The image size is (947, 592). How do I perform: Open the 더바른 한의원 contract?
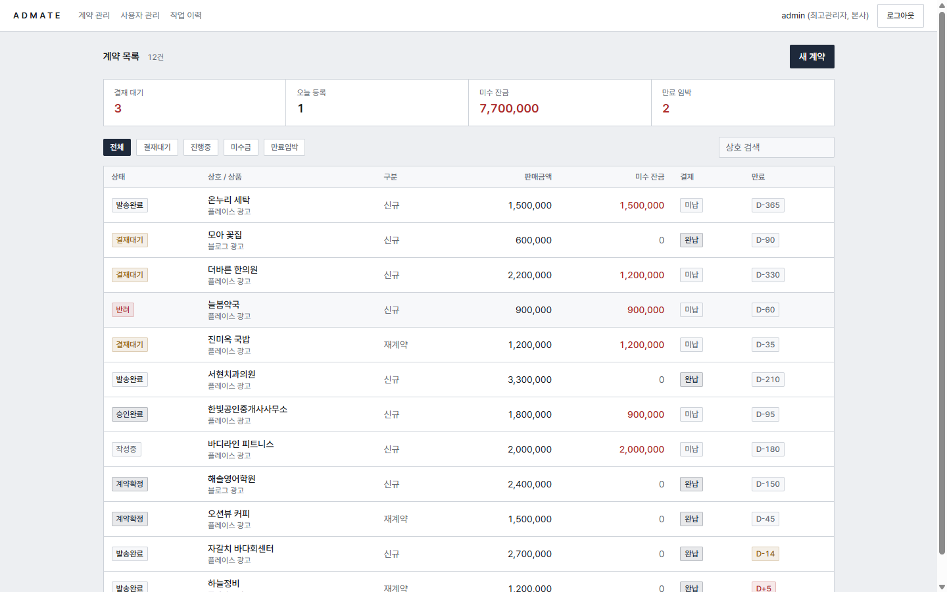click(x=233, y=270)
